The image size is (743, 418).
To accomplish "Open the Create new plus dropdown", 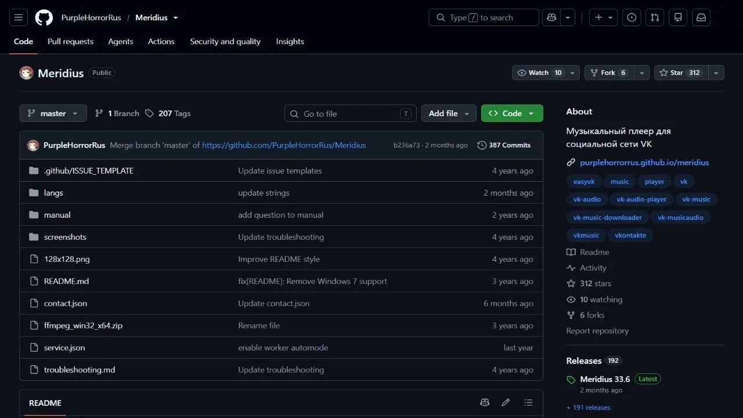I will point(604,17).
